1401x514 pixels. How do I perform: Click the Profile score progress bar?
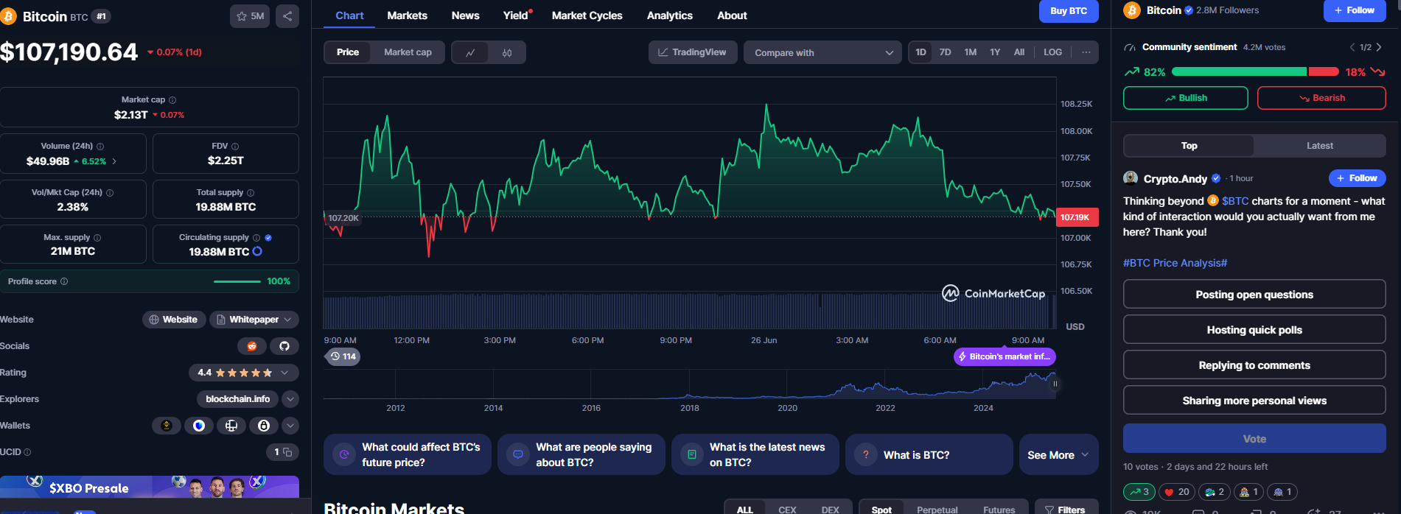[237, 281]
